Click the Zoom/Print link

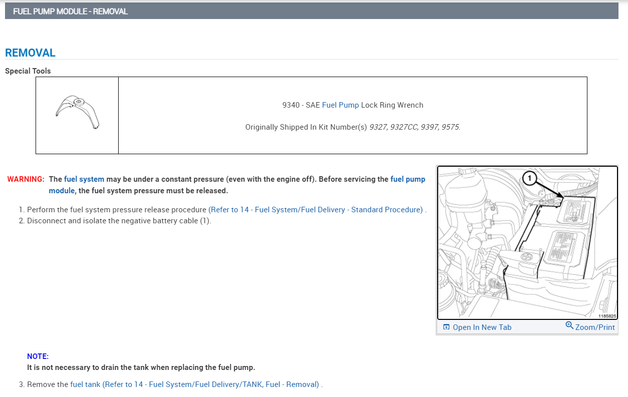(x=595, y=327)
